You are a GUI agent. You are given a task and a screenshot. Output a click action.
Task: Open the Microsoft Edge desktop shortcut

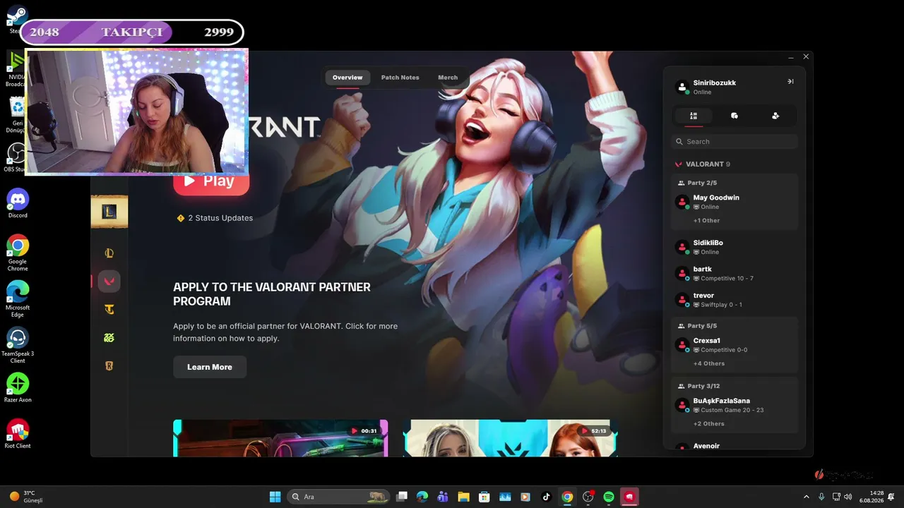[x=18, y=299]
